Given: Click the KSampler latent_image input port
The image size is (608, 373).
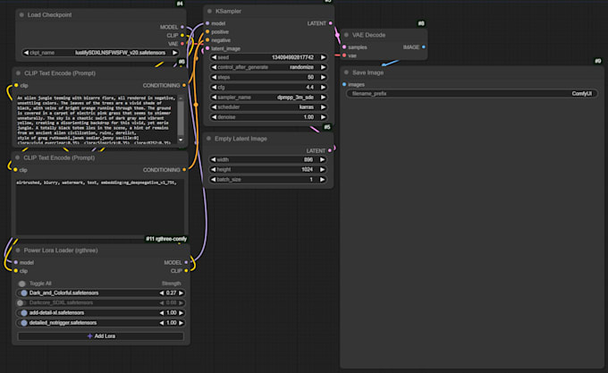Looking at the screenshot, I should coord(207,48).
